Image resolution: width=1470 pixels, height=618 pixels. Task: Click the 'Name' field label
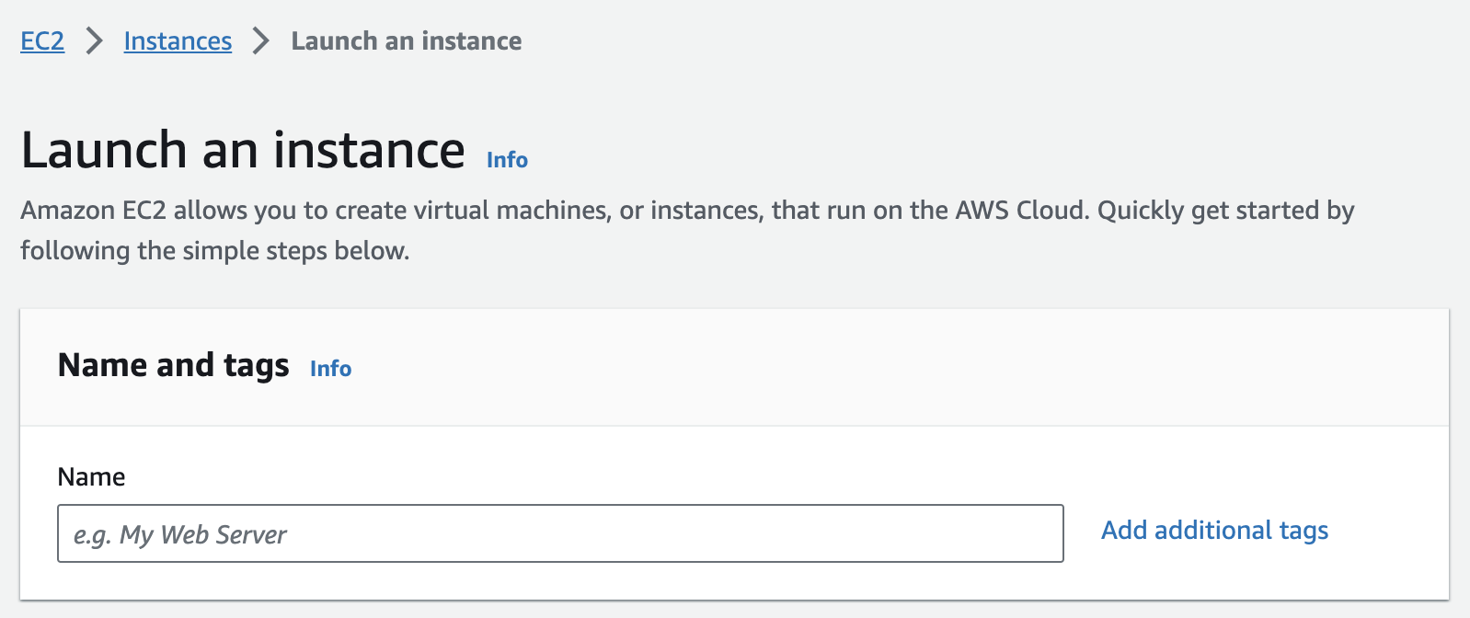point(91,476)
